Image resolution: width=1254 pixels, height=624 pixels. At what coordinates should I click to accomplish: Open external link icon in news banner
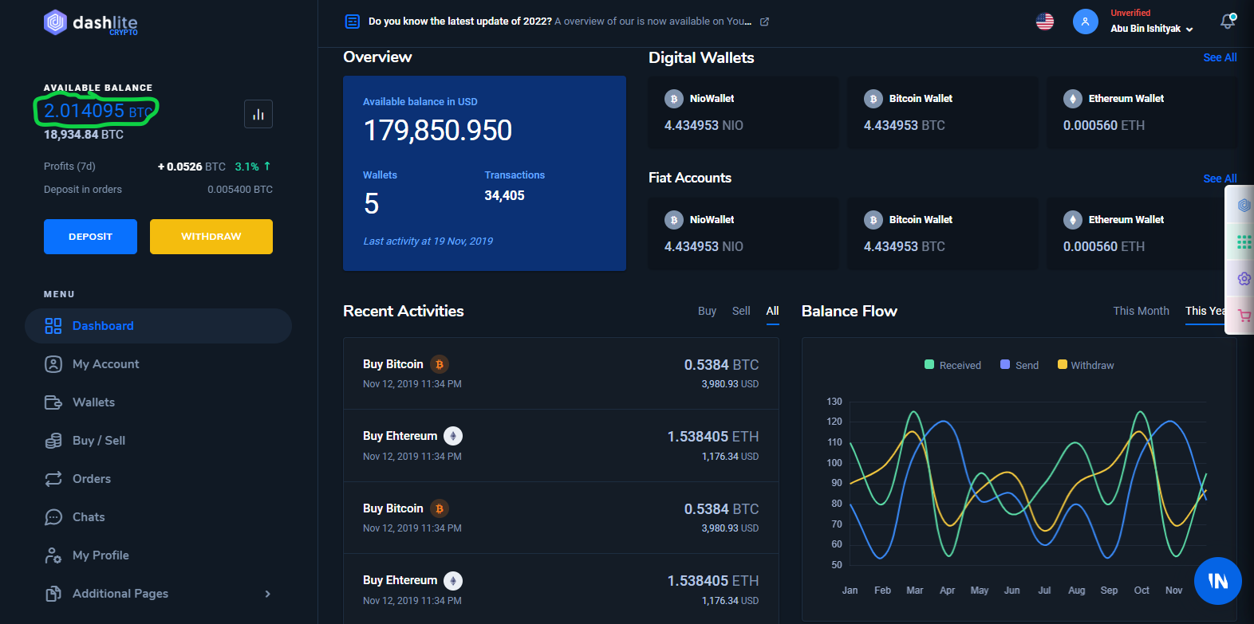764,22
